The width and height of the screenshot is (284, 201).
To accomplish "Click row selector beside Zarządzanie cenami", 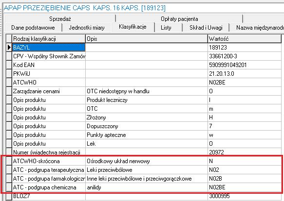I will (9, 91).
